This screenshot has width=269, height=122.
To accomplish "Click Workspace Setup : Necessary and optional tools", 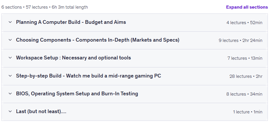I will point(73,58).
